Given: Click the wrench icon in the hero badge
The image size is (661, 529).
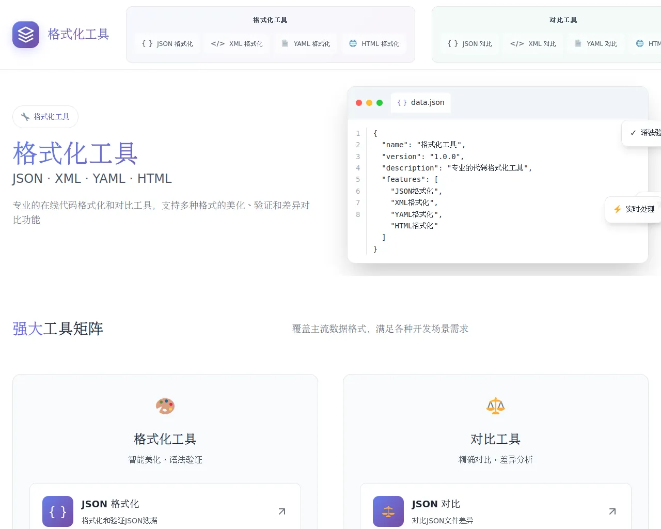Looking at the screenshot, I should (25, 117).
